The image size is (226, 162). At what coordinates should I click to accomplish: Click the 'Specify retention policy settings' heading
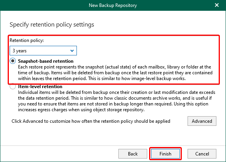tap(52, 25)
